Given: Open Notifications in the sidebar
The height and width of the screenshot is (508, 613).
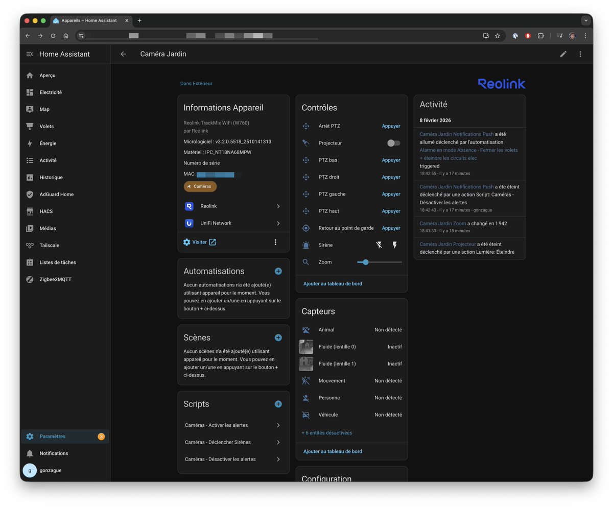Looking at the screenshot, I should [x=65, y=453].
